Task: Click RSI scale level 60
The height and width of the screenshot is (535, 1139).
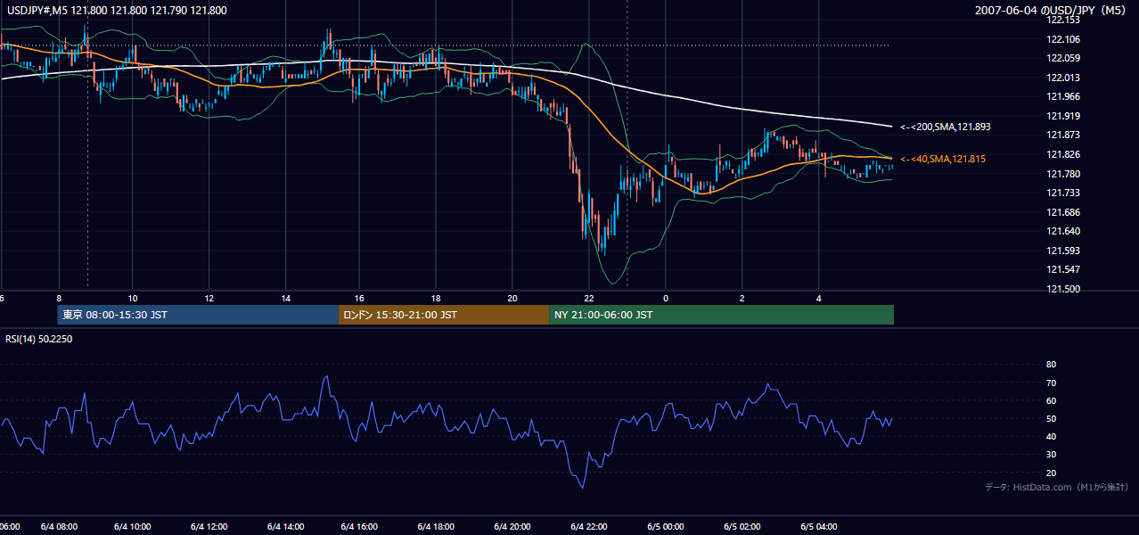Action: [x=1051, y=400]
